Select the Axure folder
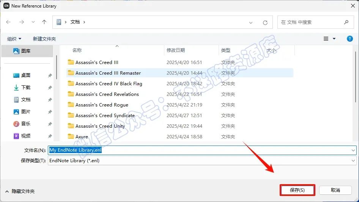The image size is (359, 202). point(82,137)
